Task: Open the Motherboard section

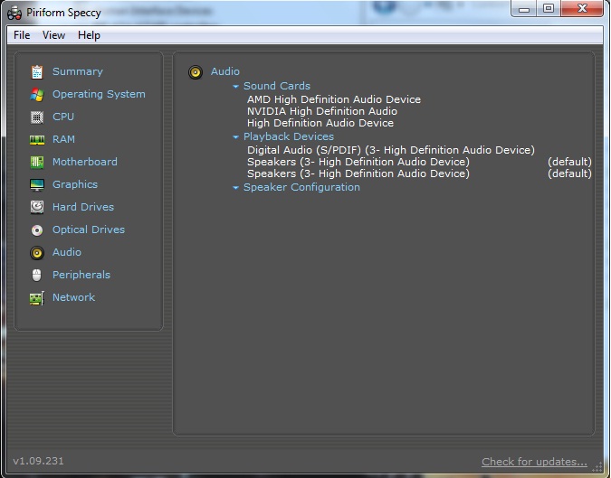Action: click(85, 162)
